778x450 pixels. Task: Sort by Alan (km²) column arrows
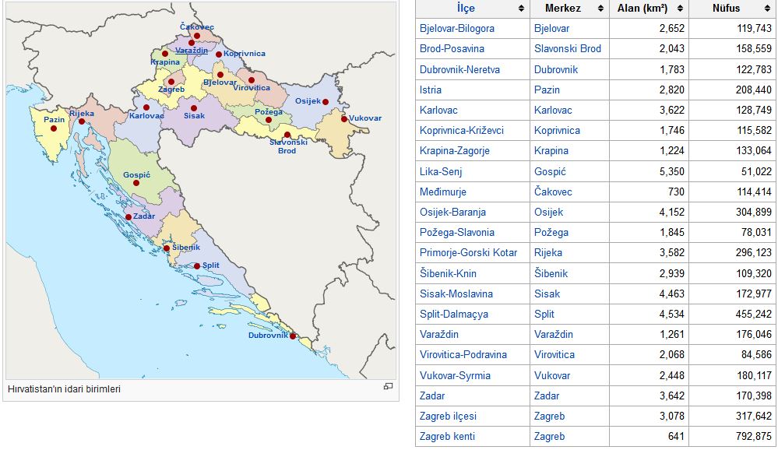680,9
